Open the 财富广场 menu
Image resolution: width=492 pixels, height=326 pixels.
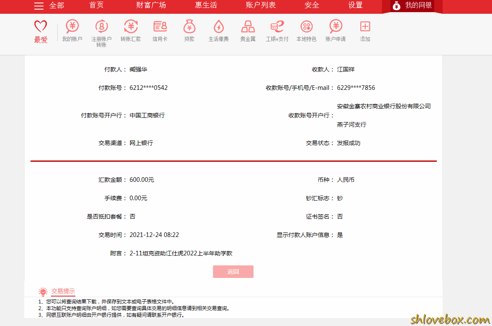click(x=151, y=5)
